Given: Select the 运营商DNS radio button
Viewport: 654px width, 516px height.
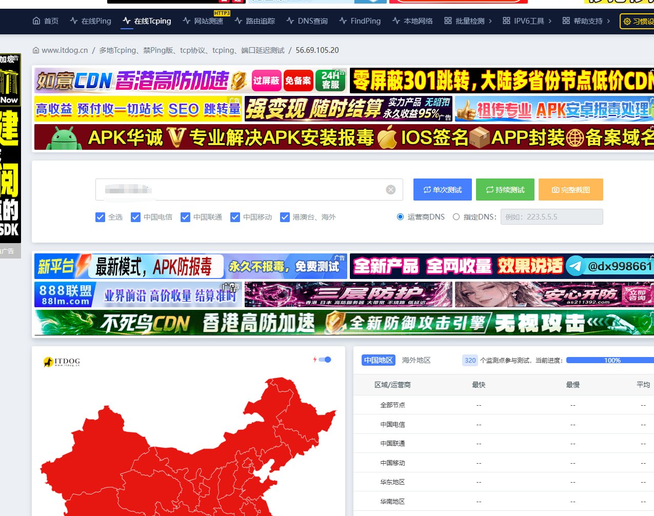Looking at the screenshot, I should coord(401,217).
